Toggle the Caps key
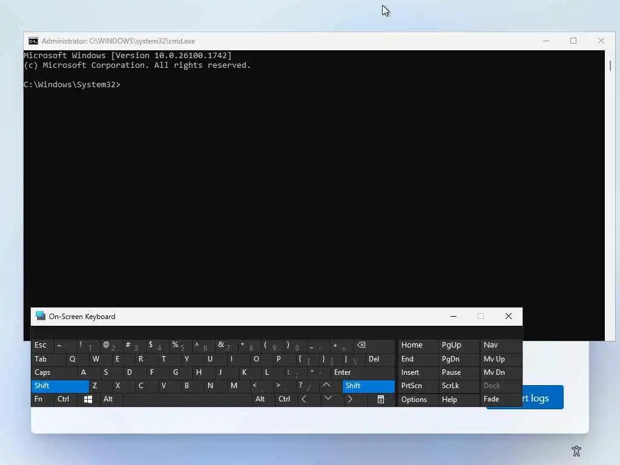 pos(54,372)
